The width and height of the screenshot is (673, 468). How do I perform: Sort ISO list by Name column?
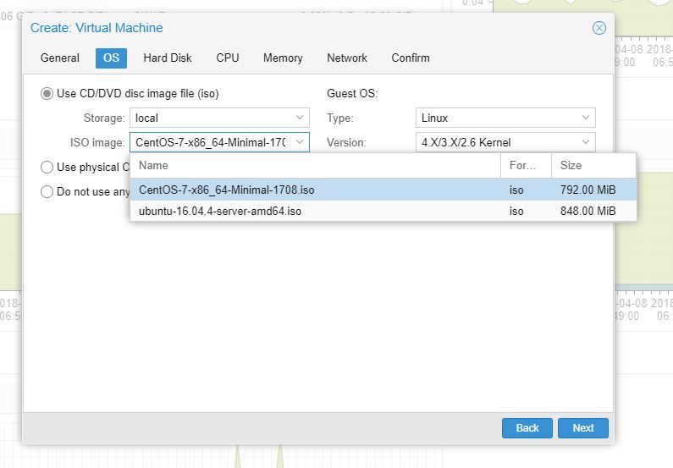315,166
